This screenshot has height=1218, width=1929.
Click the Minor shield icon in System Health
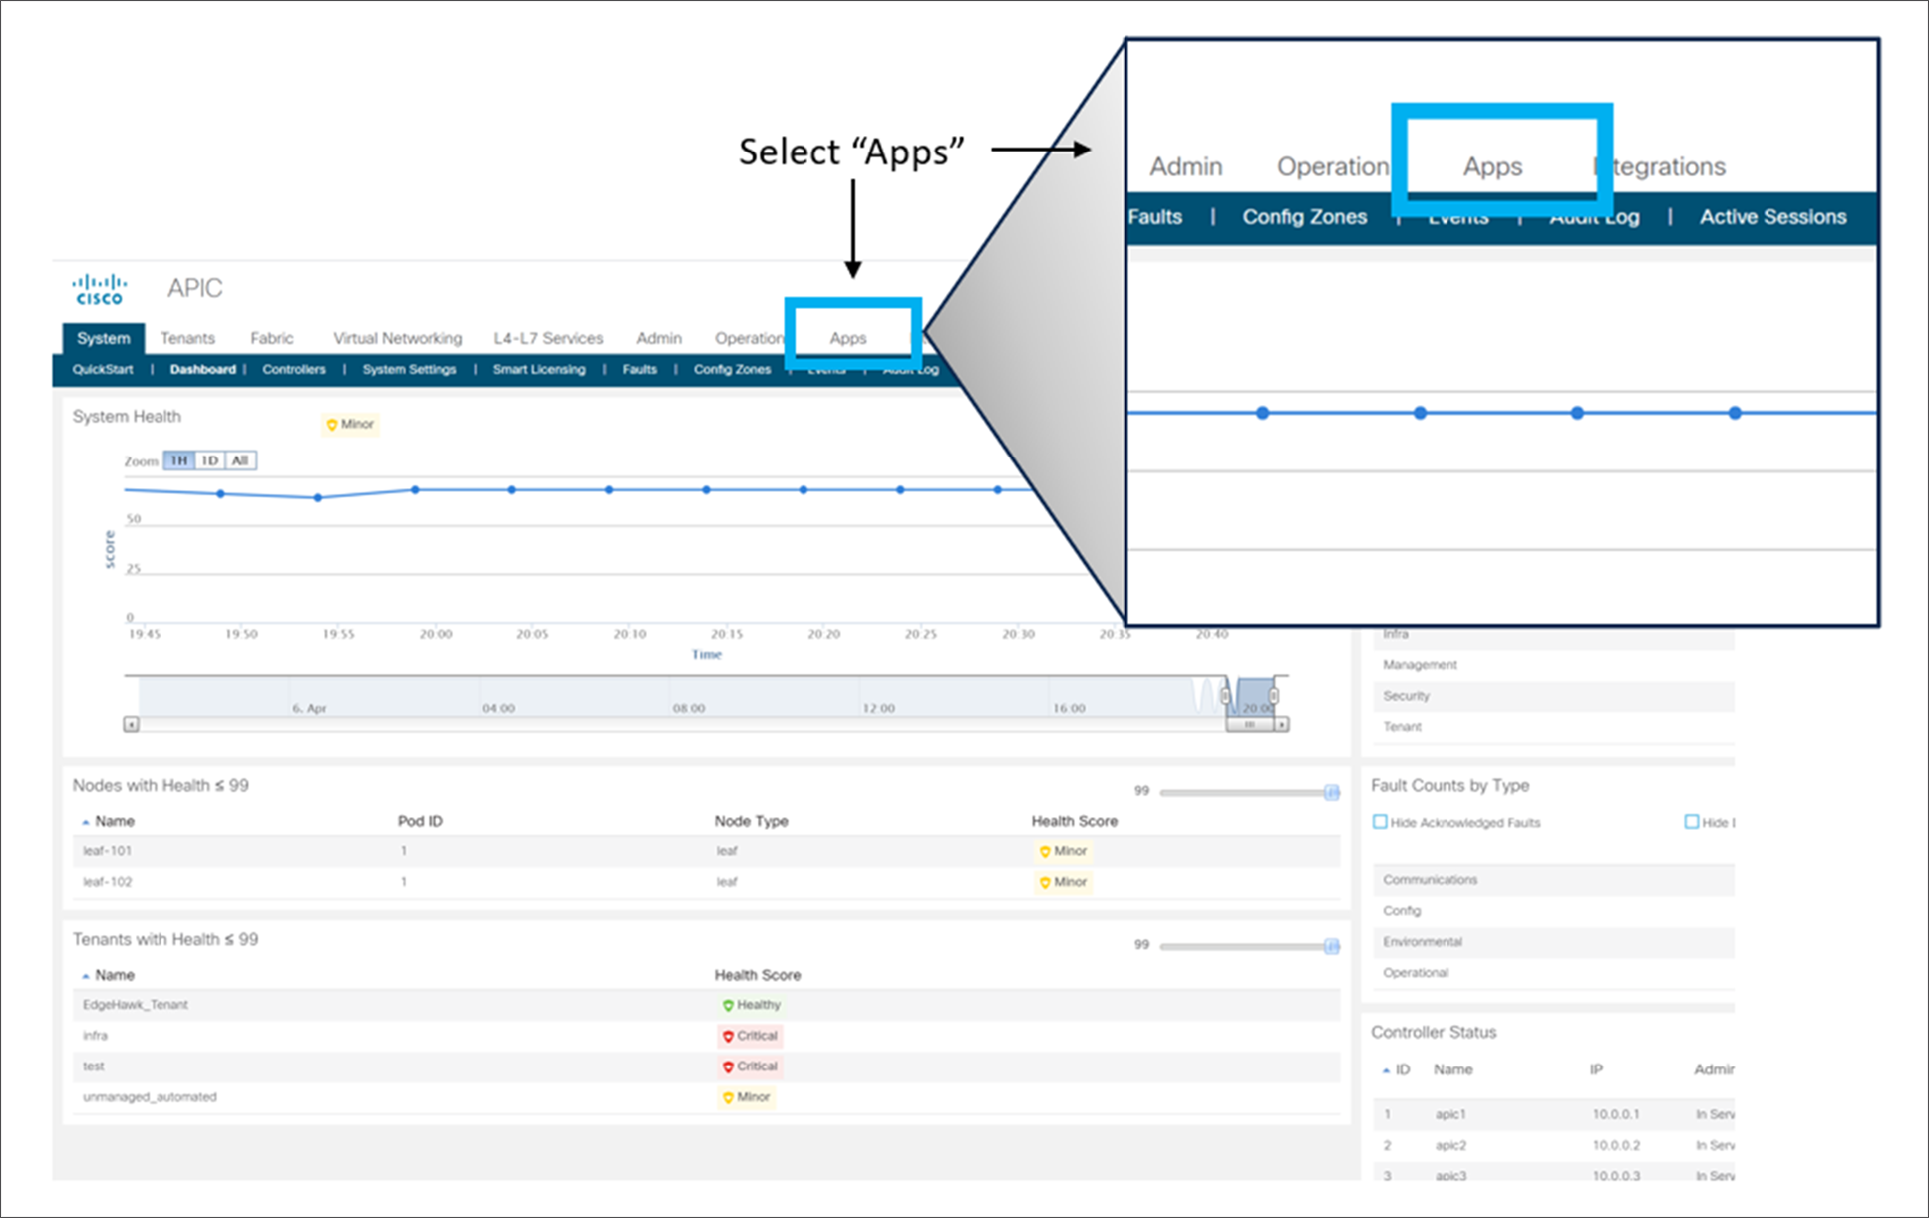(332, 425)
